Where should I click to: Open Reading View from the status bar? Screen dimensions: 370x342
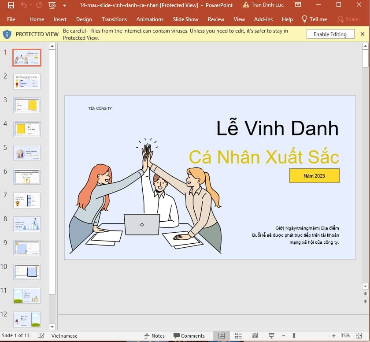(255, 335)
